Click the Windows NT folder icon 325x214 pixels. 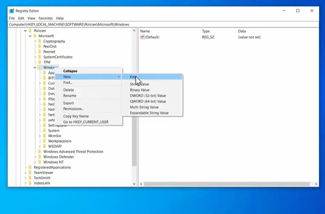point(40,162)
